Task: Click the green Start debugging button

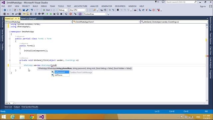Action: [x=47, y=10]
